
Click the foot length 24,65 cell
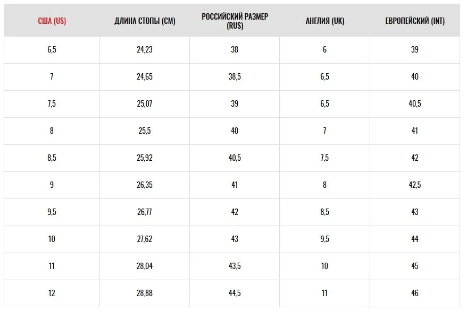coord(145,76)
